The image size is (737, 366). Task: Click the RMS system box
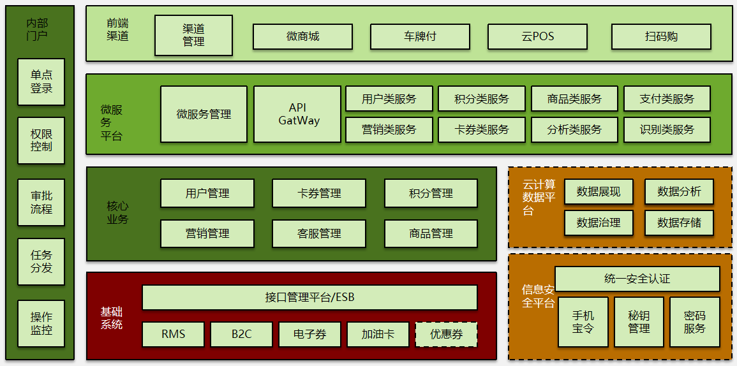(173, 334)
